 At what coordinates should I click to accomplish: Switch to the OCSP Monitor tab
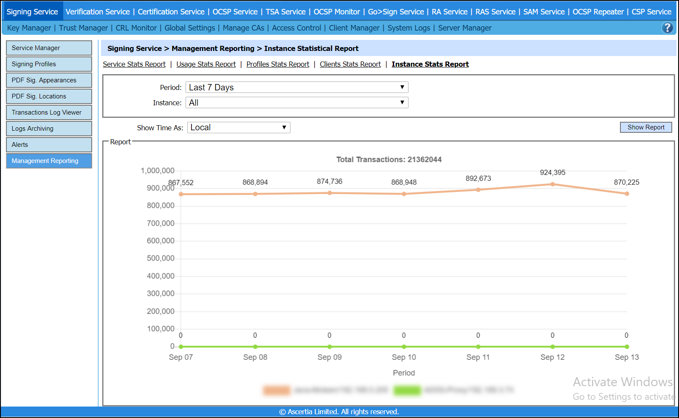tap(337, 12)
